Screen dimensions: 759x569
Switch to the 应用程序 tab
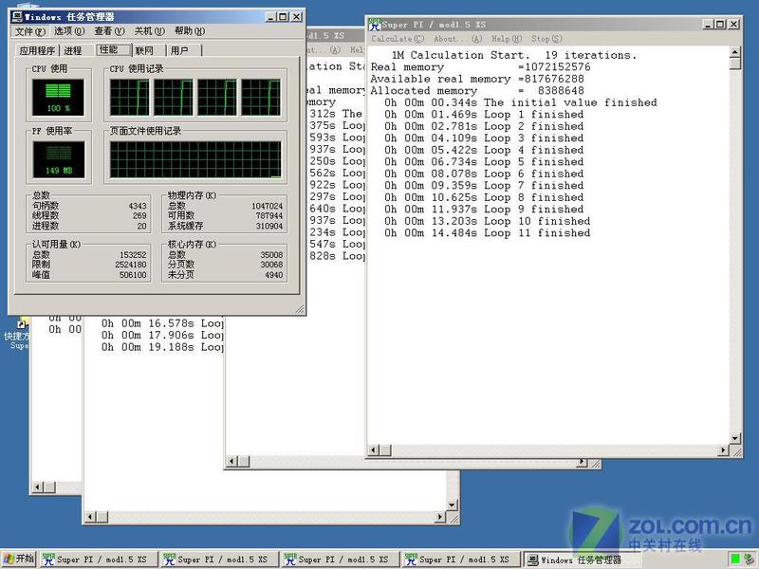coord(37,51)
